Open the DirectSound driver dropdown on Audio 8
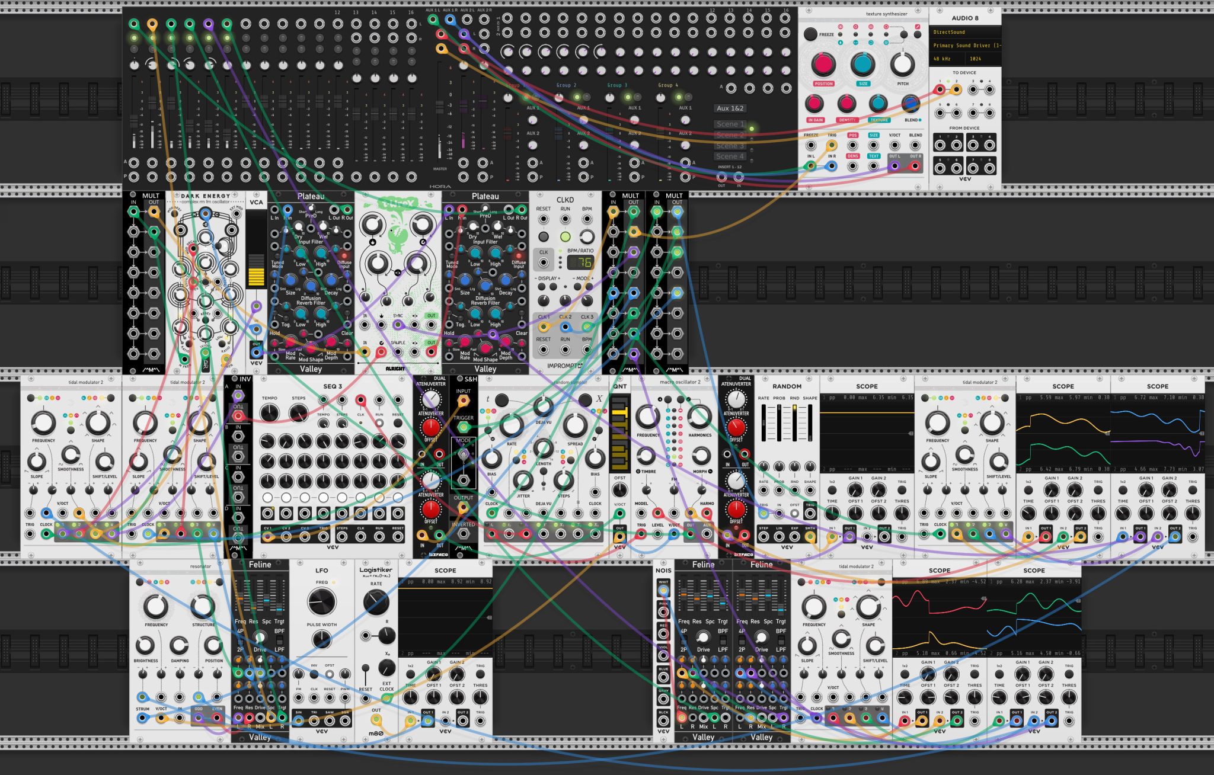 click(x=965, y=32)
